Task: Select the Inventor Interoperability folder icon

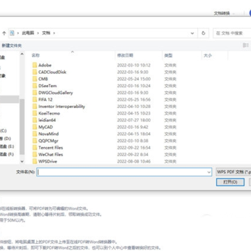Action: point(35,107)
